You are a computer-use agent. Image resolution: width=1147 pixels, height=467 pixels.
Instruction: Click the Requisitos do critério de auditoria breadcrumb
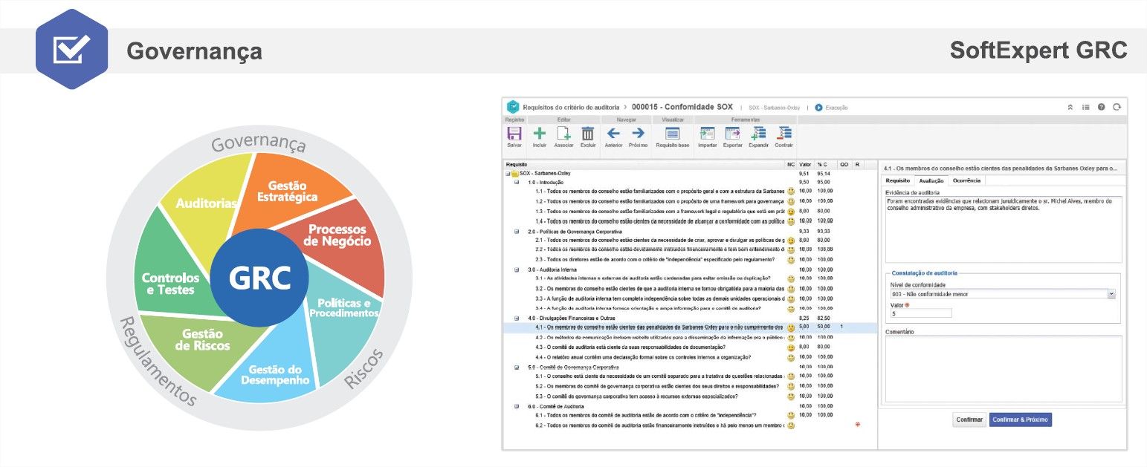point(571,107)
